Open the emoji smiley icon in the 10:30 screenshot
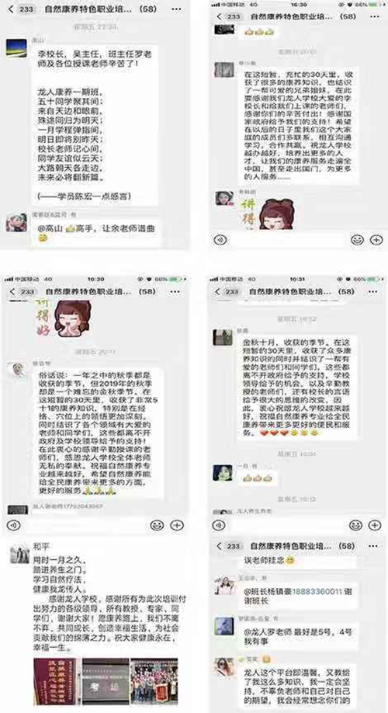Viewport: 388px width, 713px height. [x=157, y=525]
